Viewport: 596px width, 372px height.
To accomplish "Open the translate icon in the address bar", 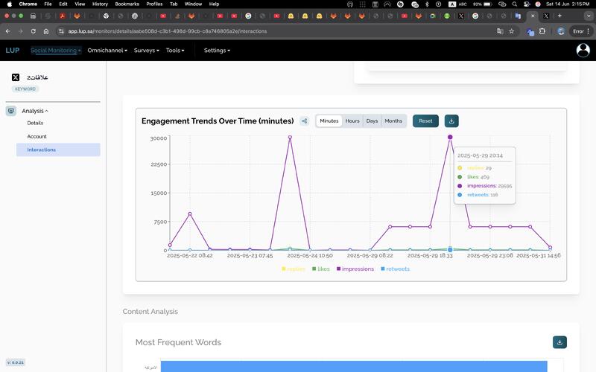I will tap(500, 31).
